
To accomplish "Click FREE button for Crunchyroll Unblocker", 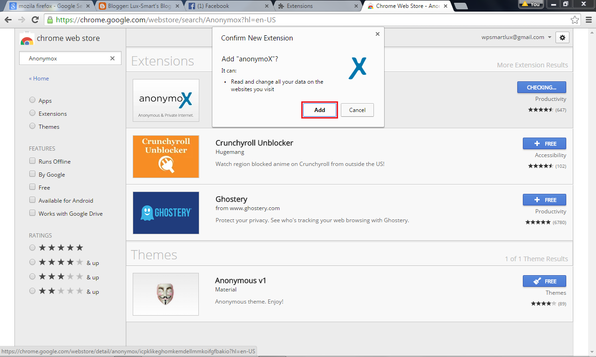I will [544, 144].
